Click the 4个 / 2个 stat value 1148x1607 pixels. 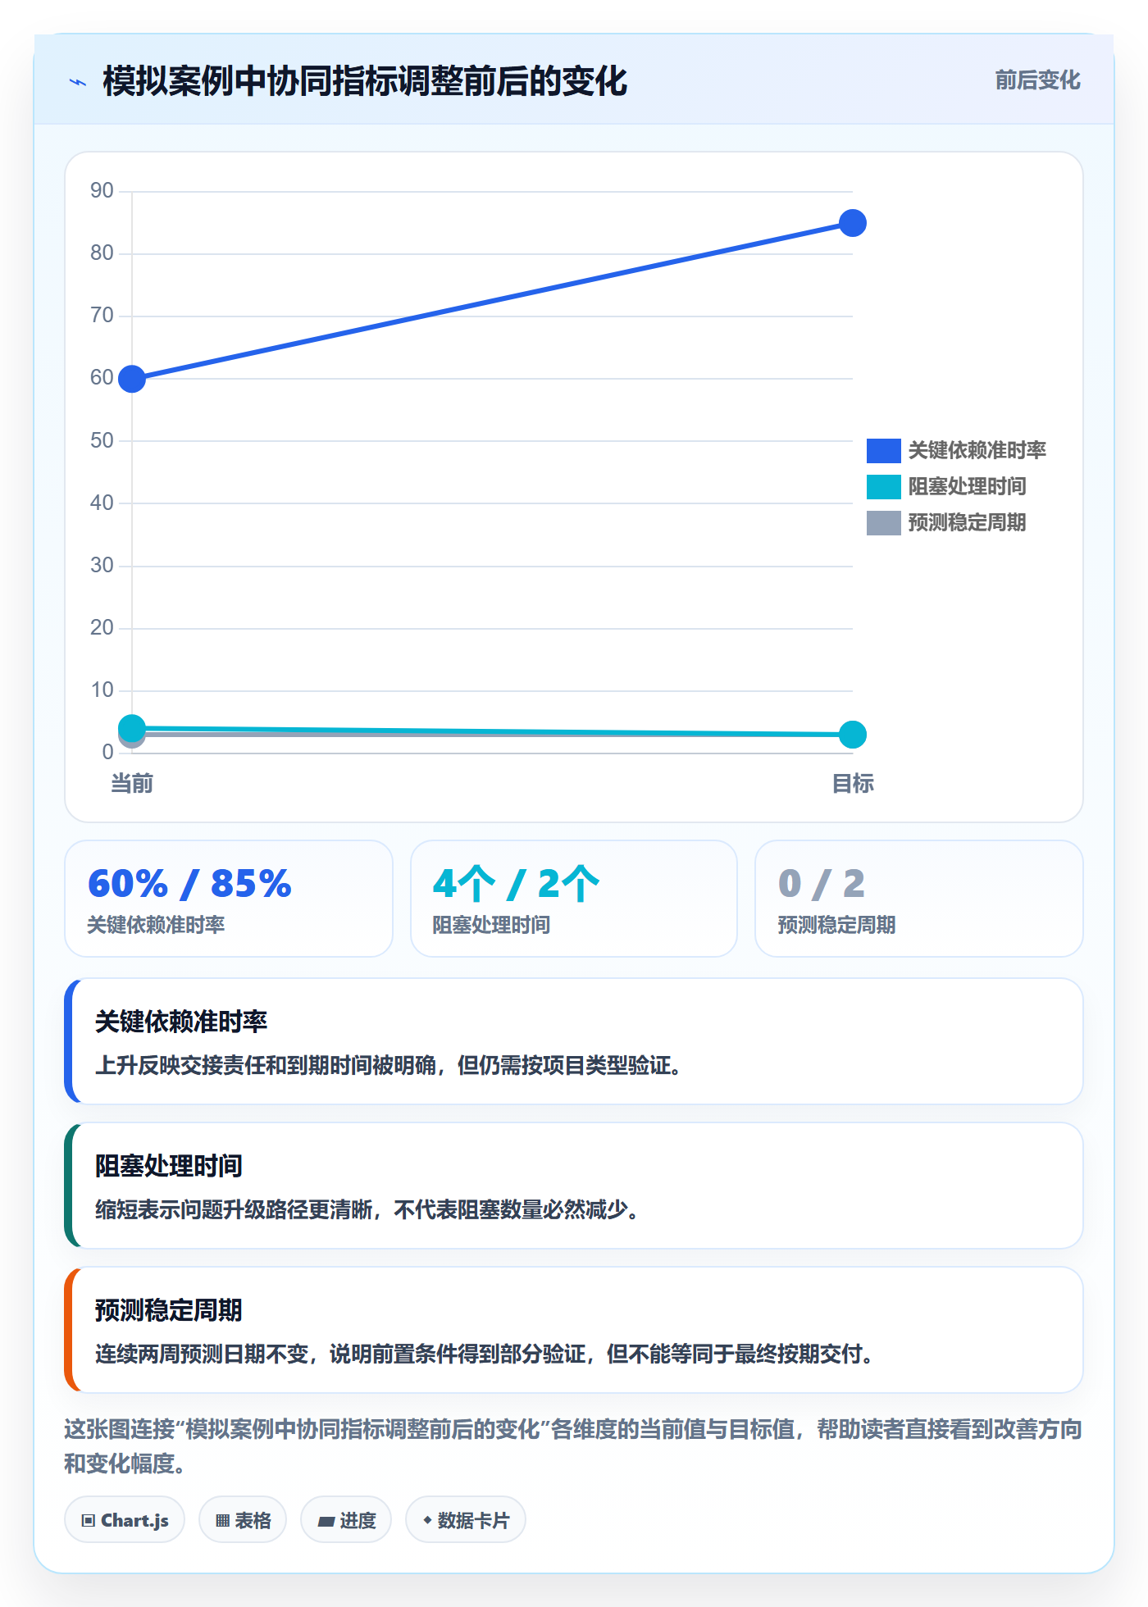point(517,884)
